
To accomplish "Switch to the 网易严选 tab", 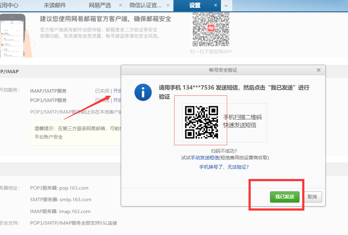I will pos(100,5).
